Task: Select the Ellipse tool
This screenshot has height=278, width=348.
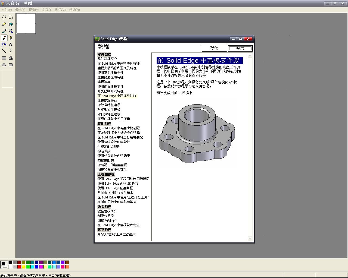Action: click(x=4, y=65)
